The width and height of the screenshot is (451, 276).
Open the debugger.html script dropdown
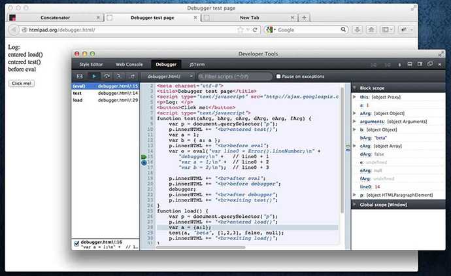tap(166, 77)
